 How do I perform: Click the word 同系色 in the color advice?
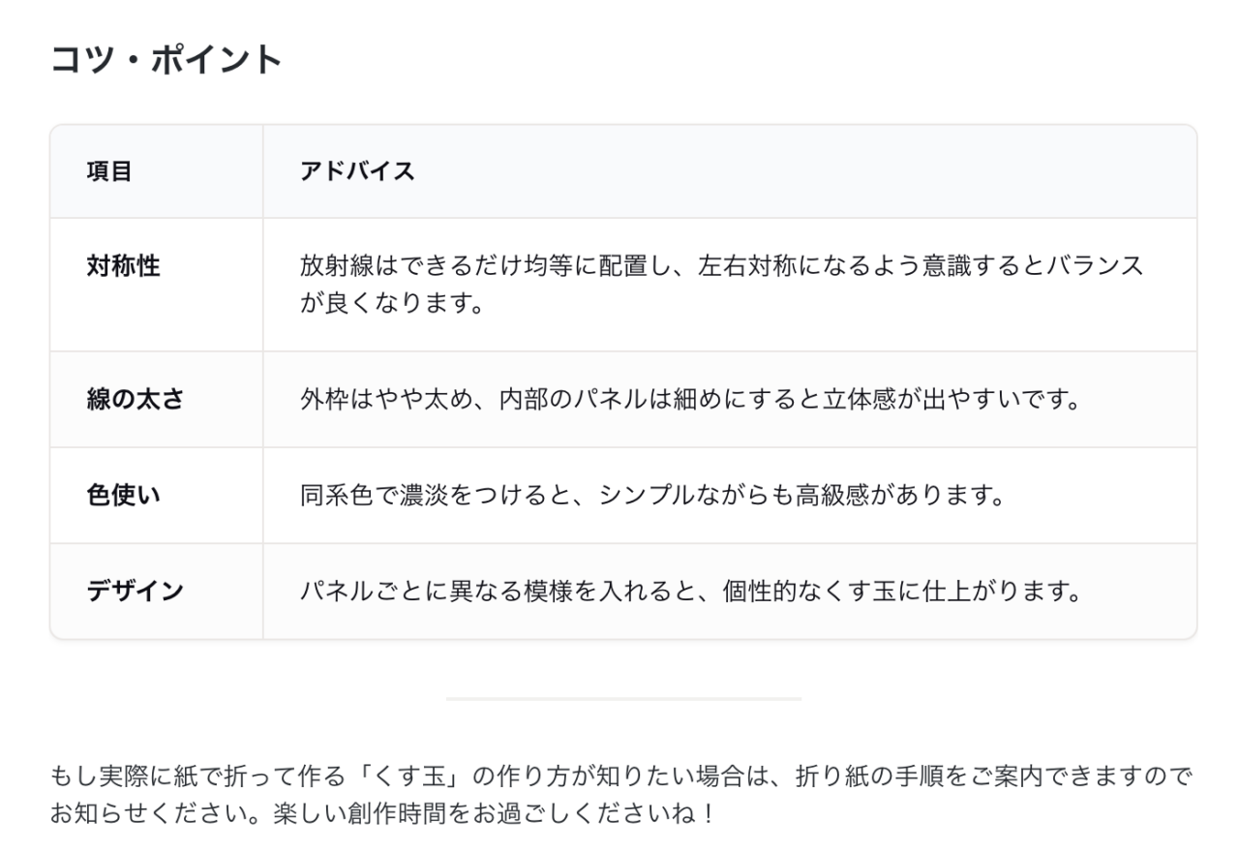(x=337, y=495)
